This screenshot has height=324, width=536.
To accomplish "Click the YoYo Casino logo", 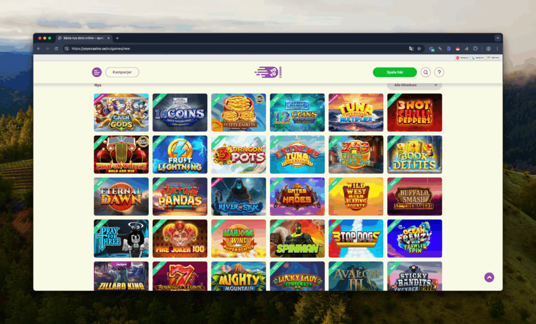I will pyautogui.click(x=269, y=72).
